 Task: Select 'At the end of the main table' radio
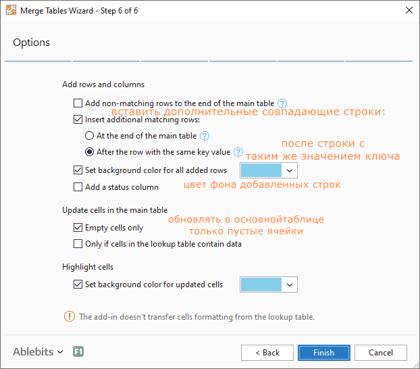tap(90, 136)
